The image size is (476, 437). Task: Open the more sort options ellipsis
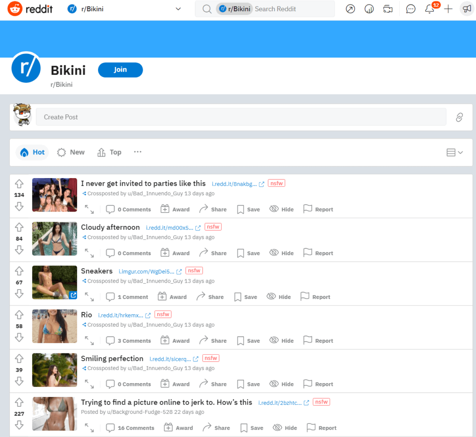point(138,152)
